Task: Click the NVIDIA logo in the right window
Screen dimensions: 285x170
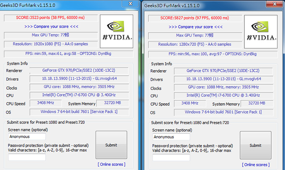Action: click(x=261, y=31)
